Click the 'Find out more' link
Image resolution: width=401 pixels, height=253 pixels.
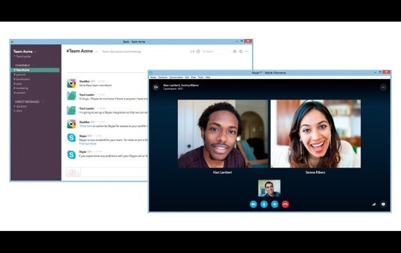coord(88,144)
